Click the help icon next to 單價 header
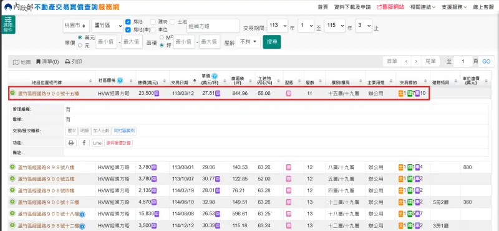 215,76
